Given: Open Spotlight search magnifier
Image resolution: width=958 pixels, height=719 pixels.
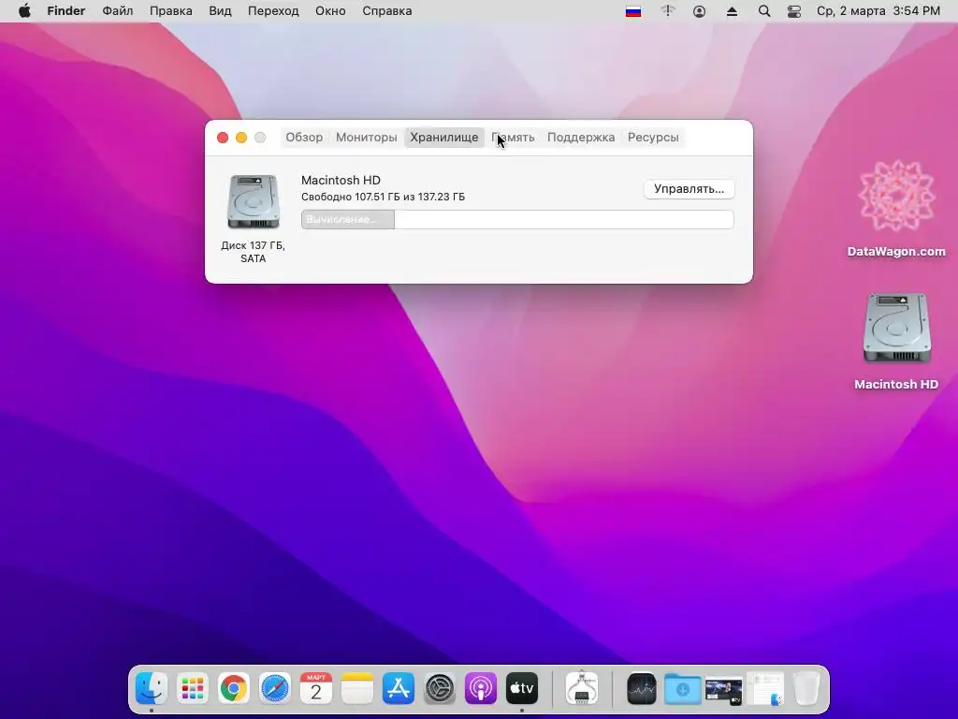Looking at the screenshot, I should pos(763,11).
